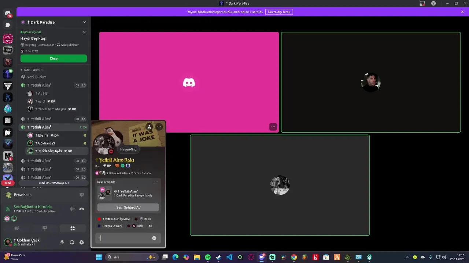Open Steam from the taskbar

(218, 257)
